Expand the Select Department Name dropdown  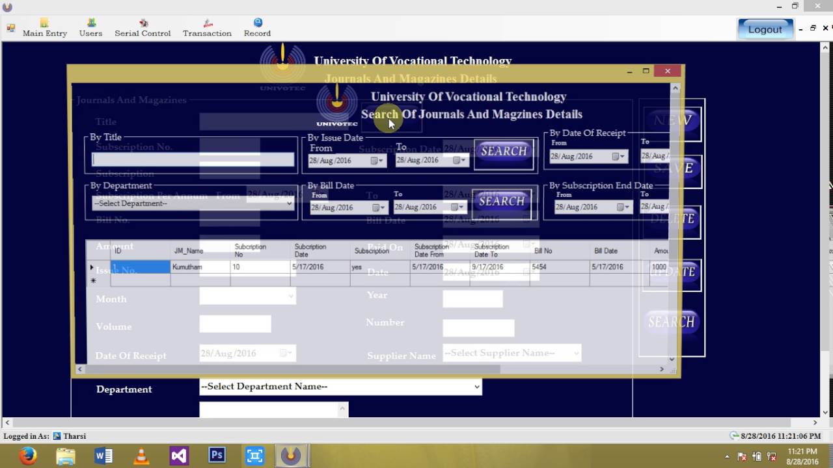click(x=476, y=387)
